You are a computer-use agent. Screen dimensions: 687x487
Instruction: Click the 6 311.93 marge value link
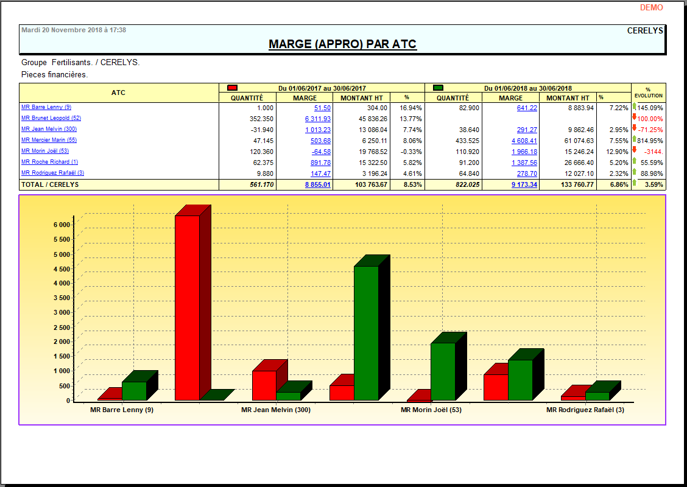(x=318, y=119)
